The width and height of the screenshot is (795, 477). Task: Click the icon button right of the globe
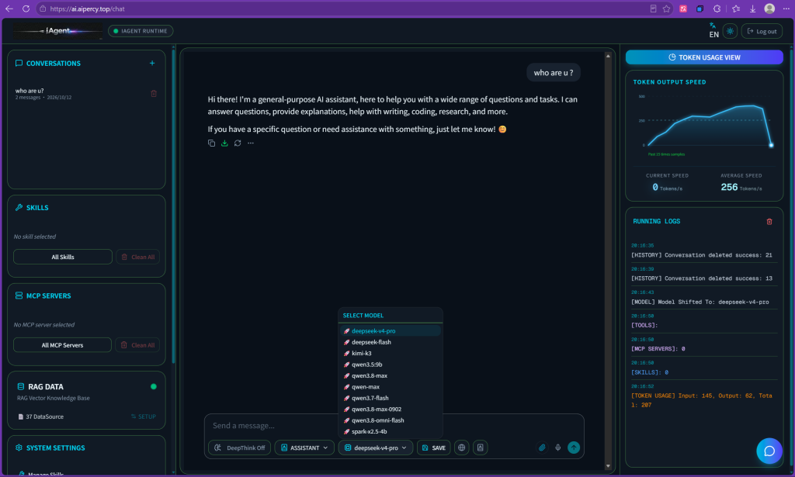pyautogui.click(x=480, y=448)
